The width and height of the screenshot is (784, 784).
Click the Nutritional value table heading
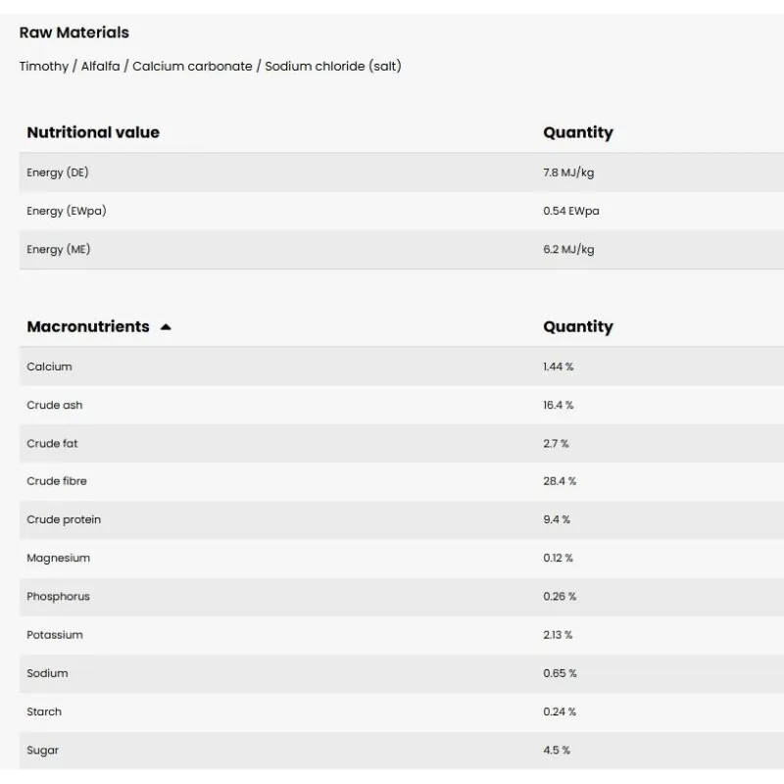93,132
